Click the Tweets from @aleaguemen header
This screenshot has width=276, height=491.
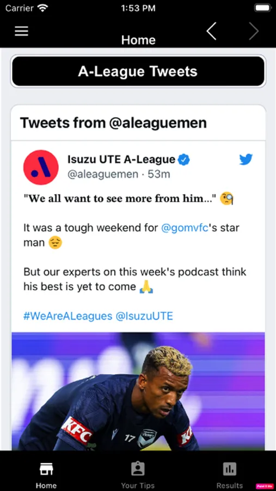click(113, 123)
